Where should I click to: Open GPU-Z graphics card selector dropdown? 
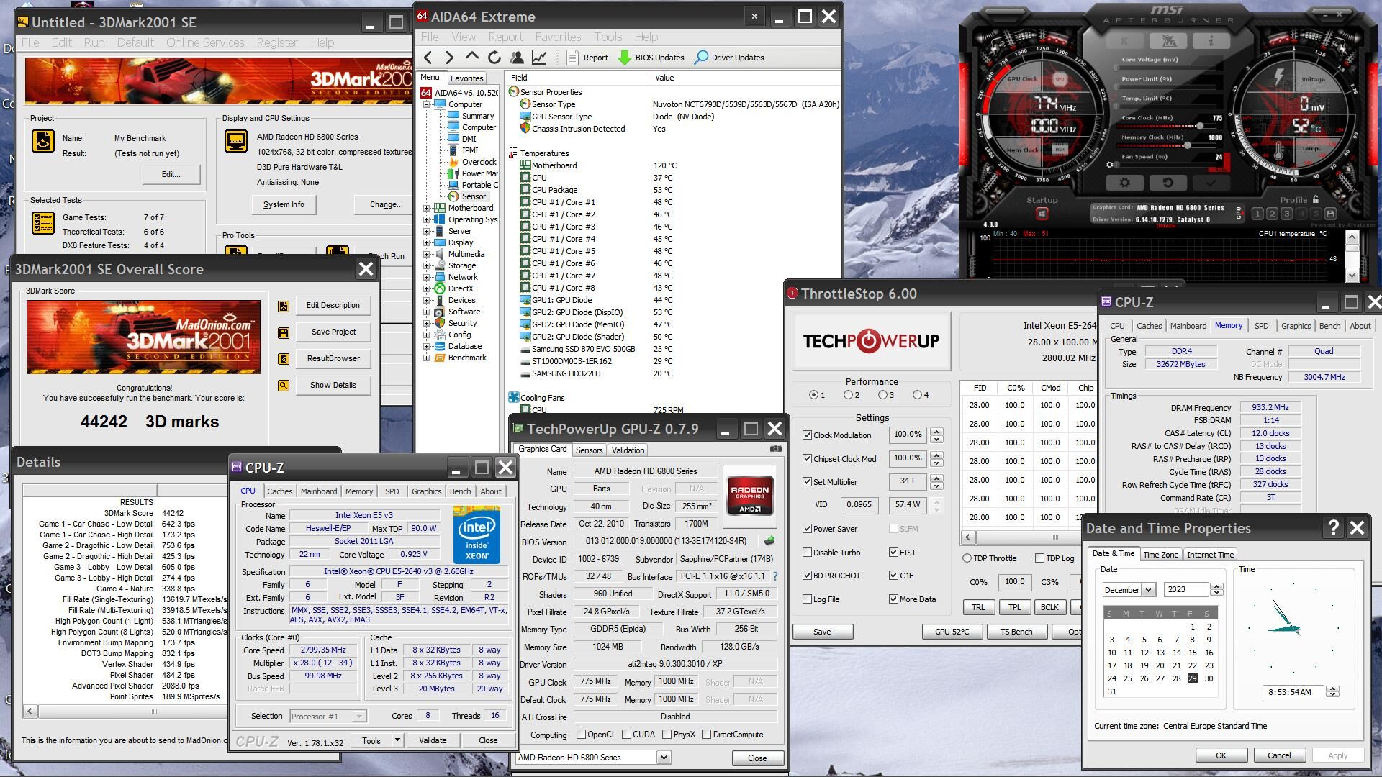664,758
